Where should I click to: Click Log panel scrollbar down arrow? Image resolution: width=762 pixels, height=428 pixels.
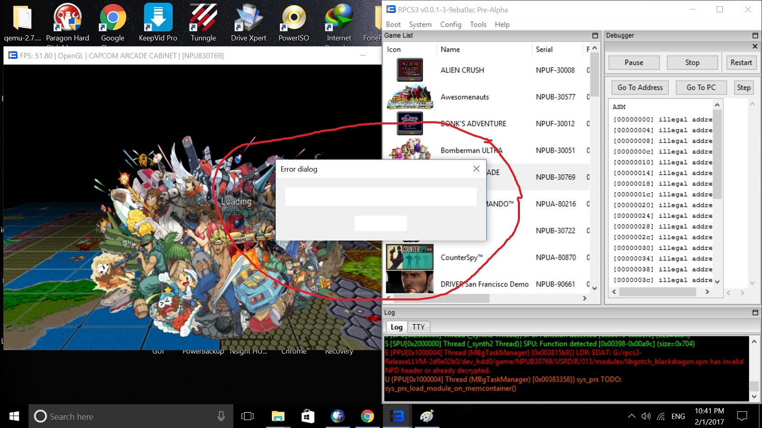coord(754,396)
